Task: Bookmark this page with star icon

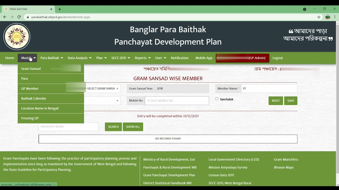Action: [x=319, y=17]
